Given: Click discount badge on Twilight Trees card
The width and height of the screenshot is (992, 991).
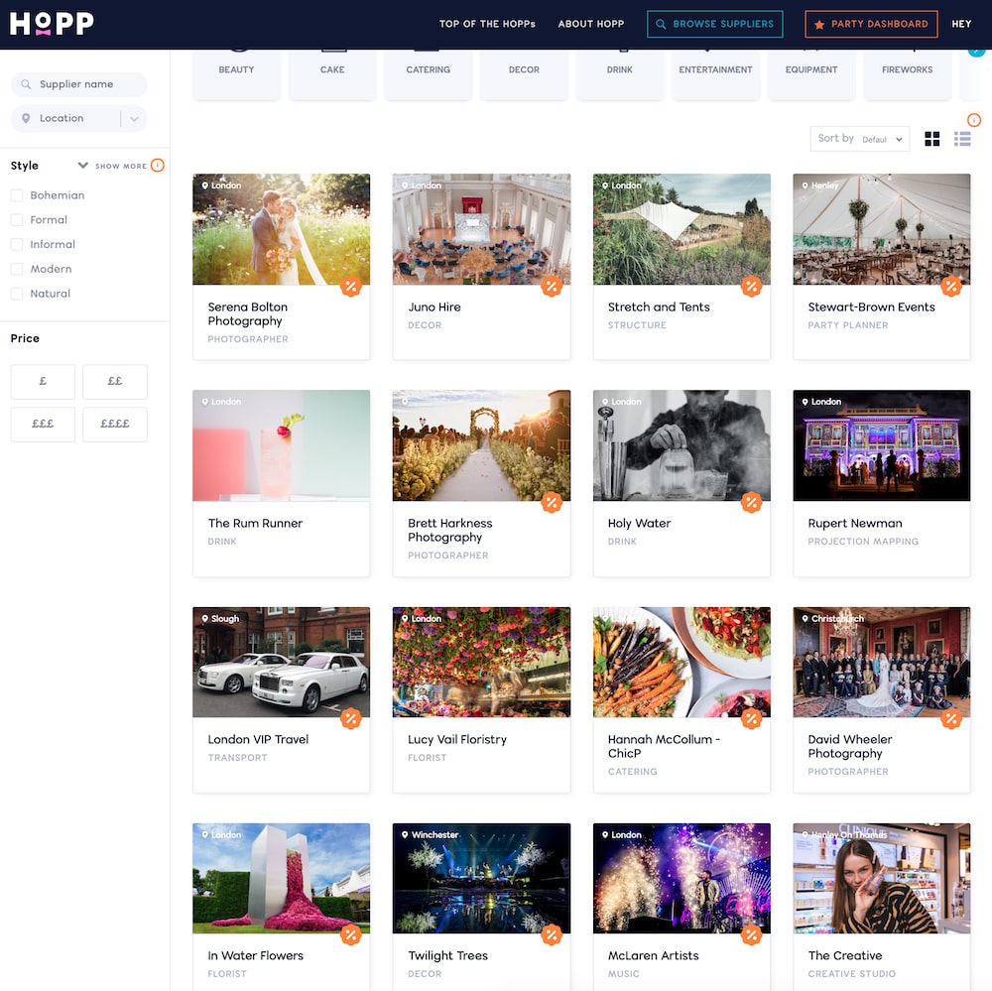Looking at the screenshot, I should (551, 934).
